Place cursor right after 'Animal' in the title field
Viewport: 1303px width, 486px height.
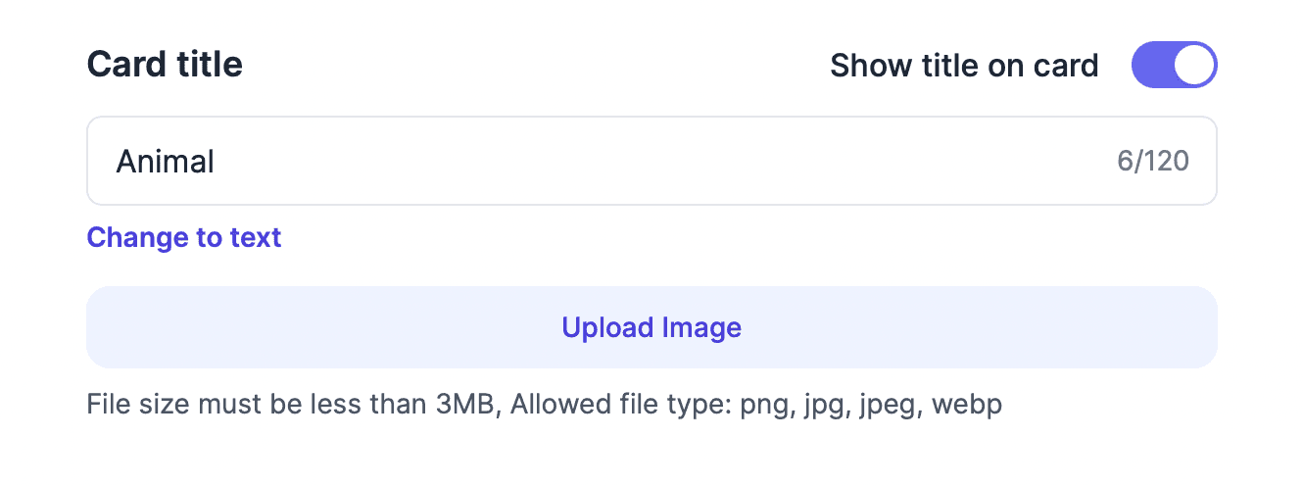click(x=217, y=161)
